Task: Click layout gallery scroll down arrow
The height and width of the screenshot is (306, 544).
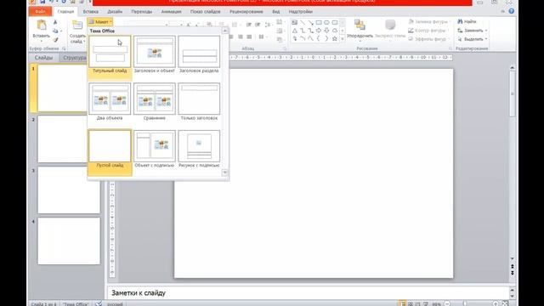Action: (x=224, y=173)
